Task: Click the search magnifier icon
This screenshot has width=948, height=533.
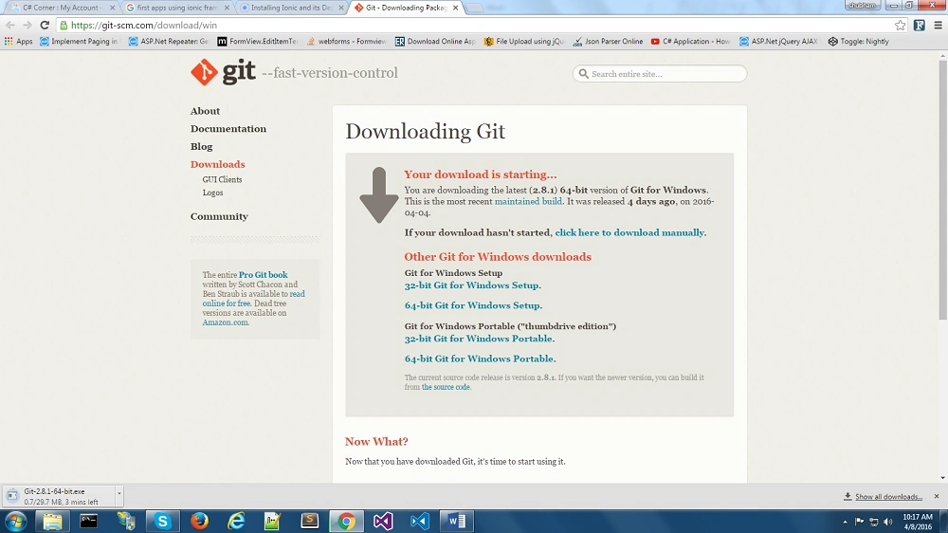Action: coord(583,74)
